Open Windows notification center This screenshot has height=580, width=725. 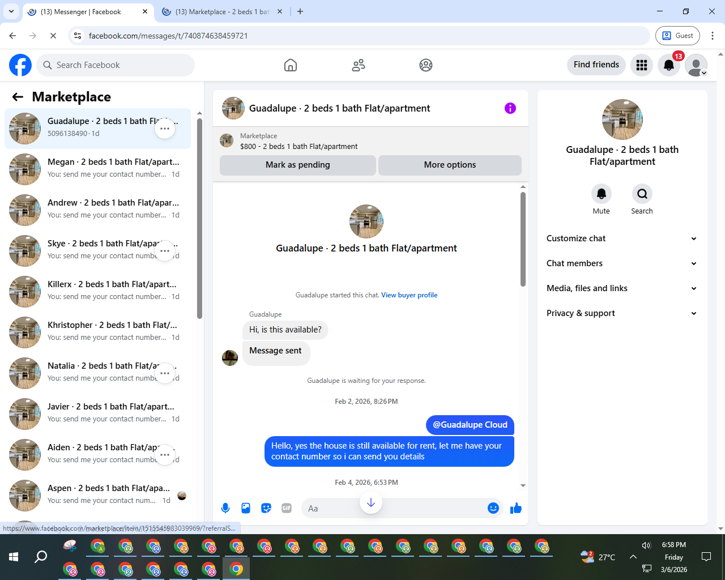pyautogui.click(x=706, y=557)
